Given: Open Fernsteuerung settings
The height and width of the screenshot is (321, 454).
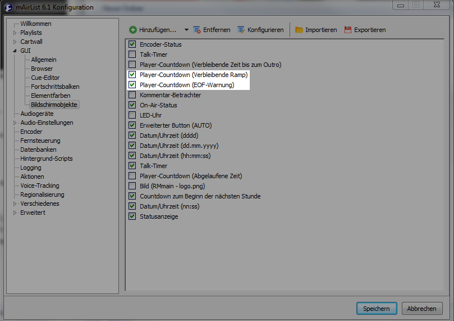Looking at the screenshot, I should click(40, 141).
